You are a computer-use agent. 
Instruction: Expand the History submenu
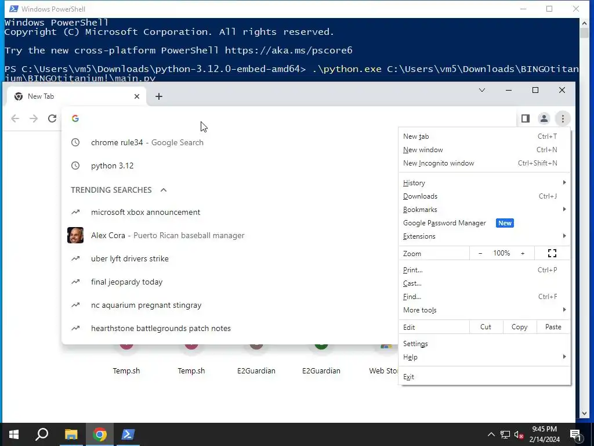484,183
